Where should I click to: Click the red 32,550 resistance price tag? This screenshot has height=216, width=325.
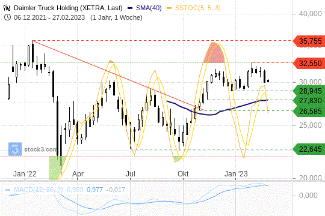309,63
